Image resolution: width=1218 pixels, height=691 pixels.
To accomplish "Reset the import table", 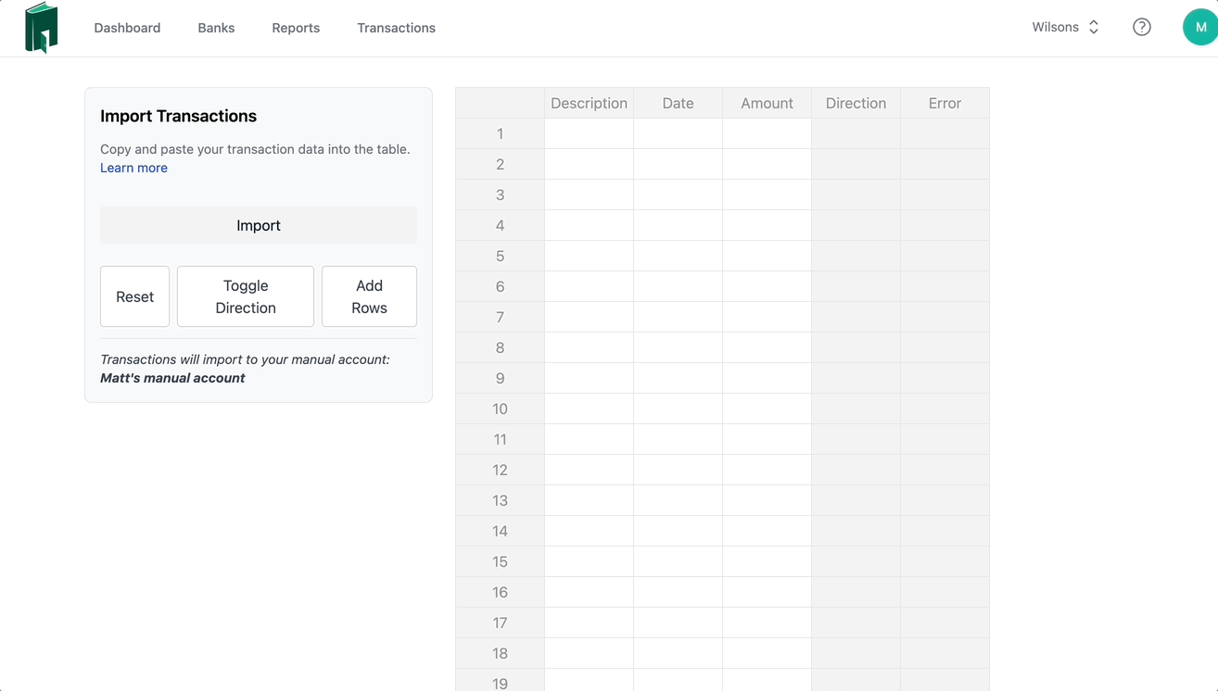I will click(x=134, y=296).
